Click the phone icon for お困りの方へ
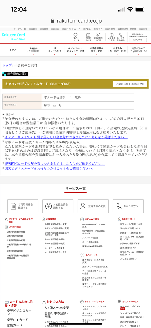 119,206
